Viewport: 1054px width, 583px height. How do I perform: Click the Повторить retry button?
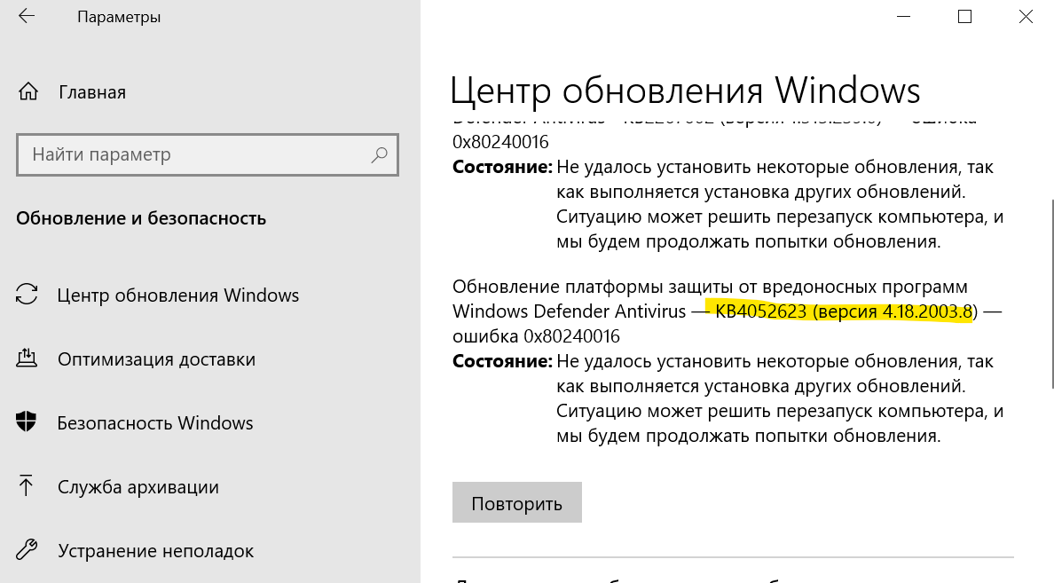click(517, 502)
